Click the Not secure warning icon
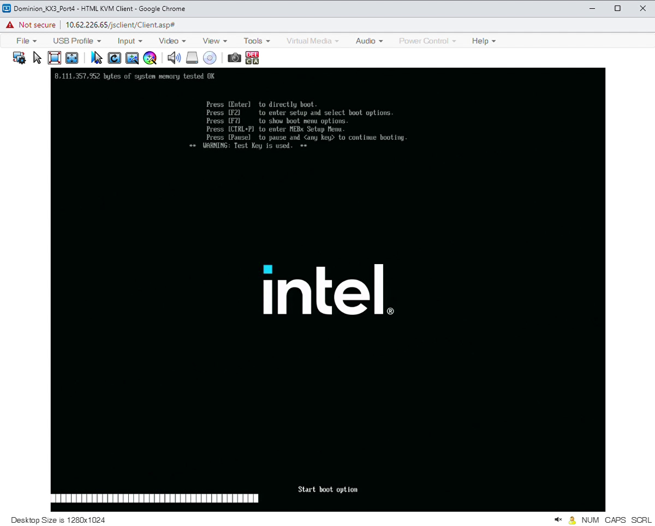 click(10, 25)
